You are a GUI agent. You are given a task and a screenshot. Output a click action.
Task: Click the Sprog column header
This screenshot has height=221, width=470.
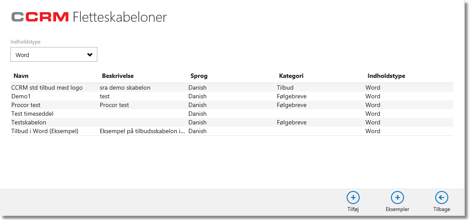click(x=199, y=76)
